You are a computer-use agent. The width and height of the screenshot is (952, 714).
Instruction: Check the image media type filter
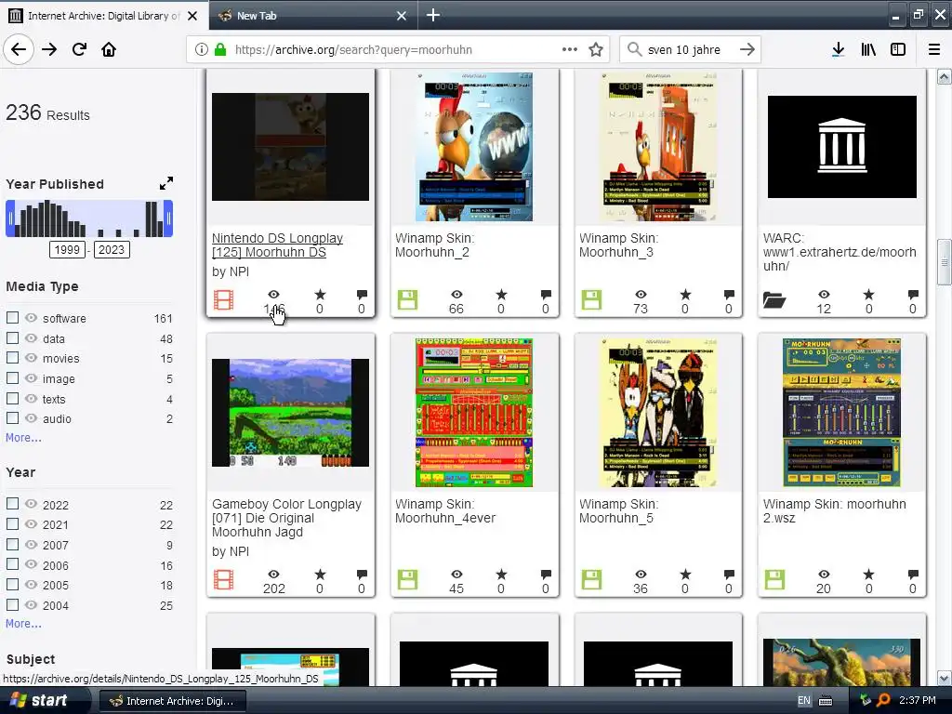pos(12,377)
